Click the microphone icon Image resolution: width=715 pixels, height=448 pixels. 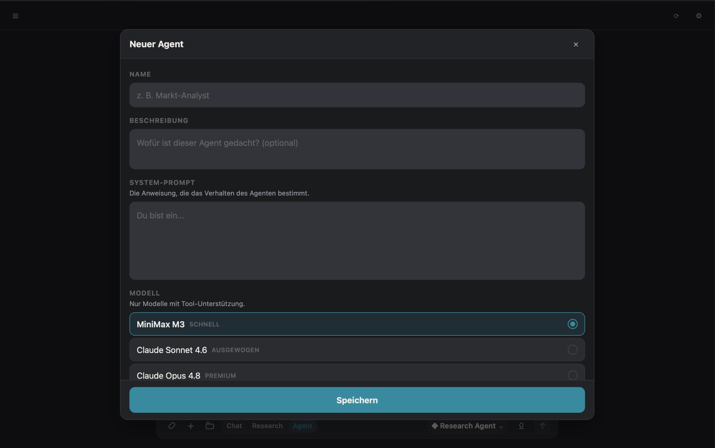click(521, 426)
